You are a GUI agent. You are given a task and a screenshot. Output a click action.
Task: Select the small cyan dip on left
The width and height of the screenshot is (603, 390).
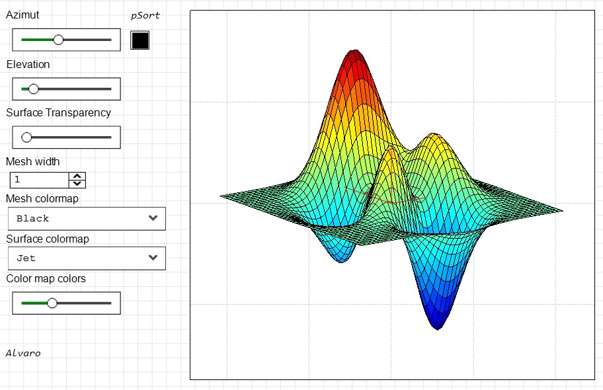(341, 254)
